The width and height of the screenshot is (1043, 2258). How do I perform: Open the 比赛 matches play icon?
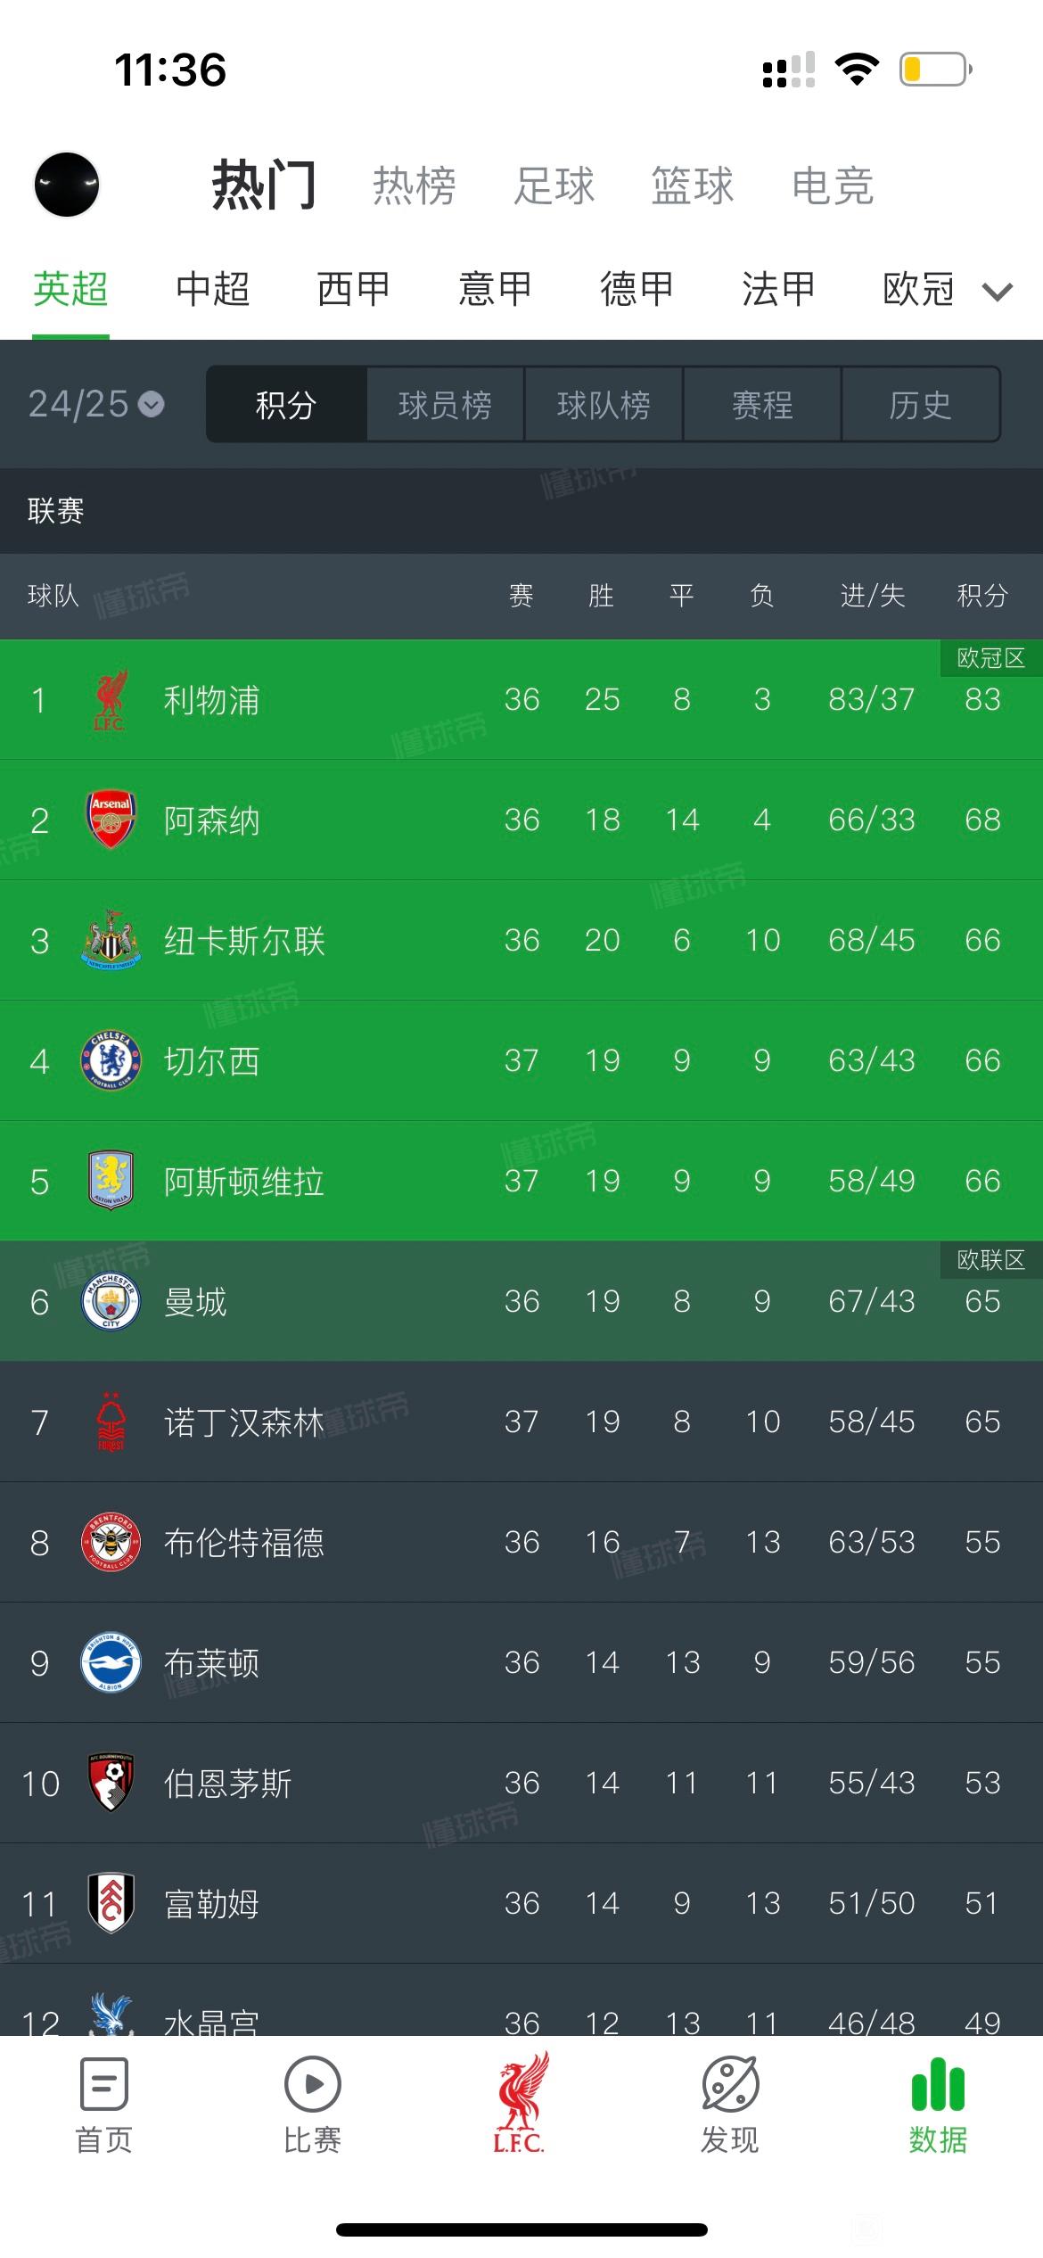(312, 2084)
